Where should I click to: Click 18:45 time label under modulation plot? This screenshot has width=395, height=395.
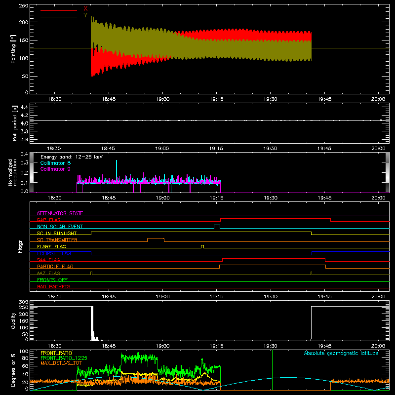[109, 198]
